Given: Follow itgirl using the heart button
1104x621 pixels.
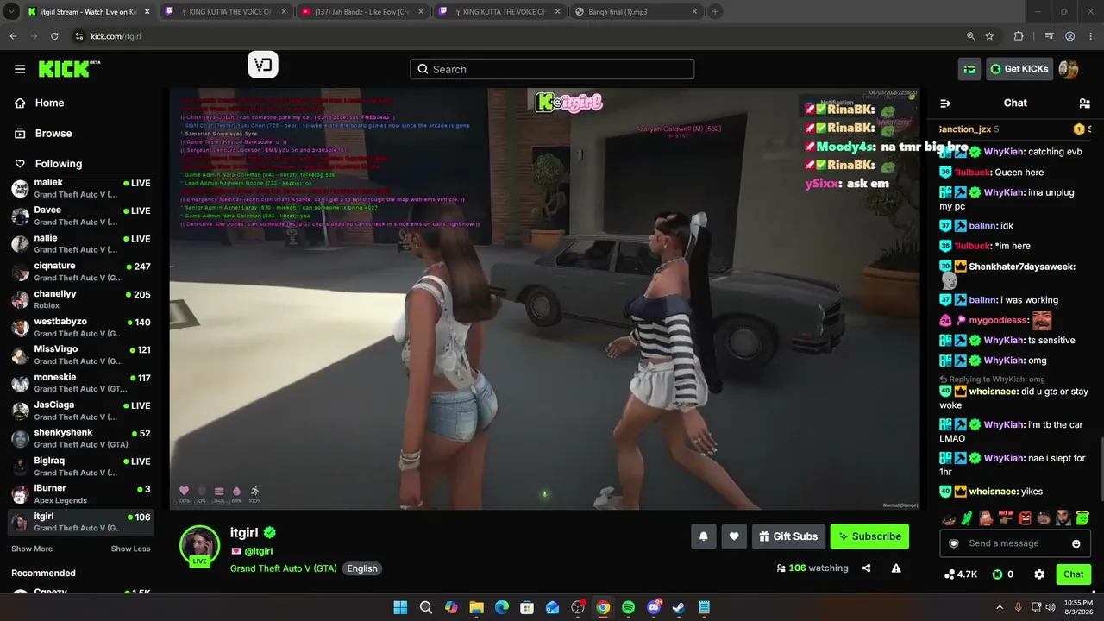Looking at the screenshot, I should [734, 536].
